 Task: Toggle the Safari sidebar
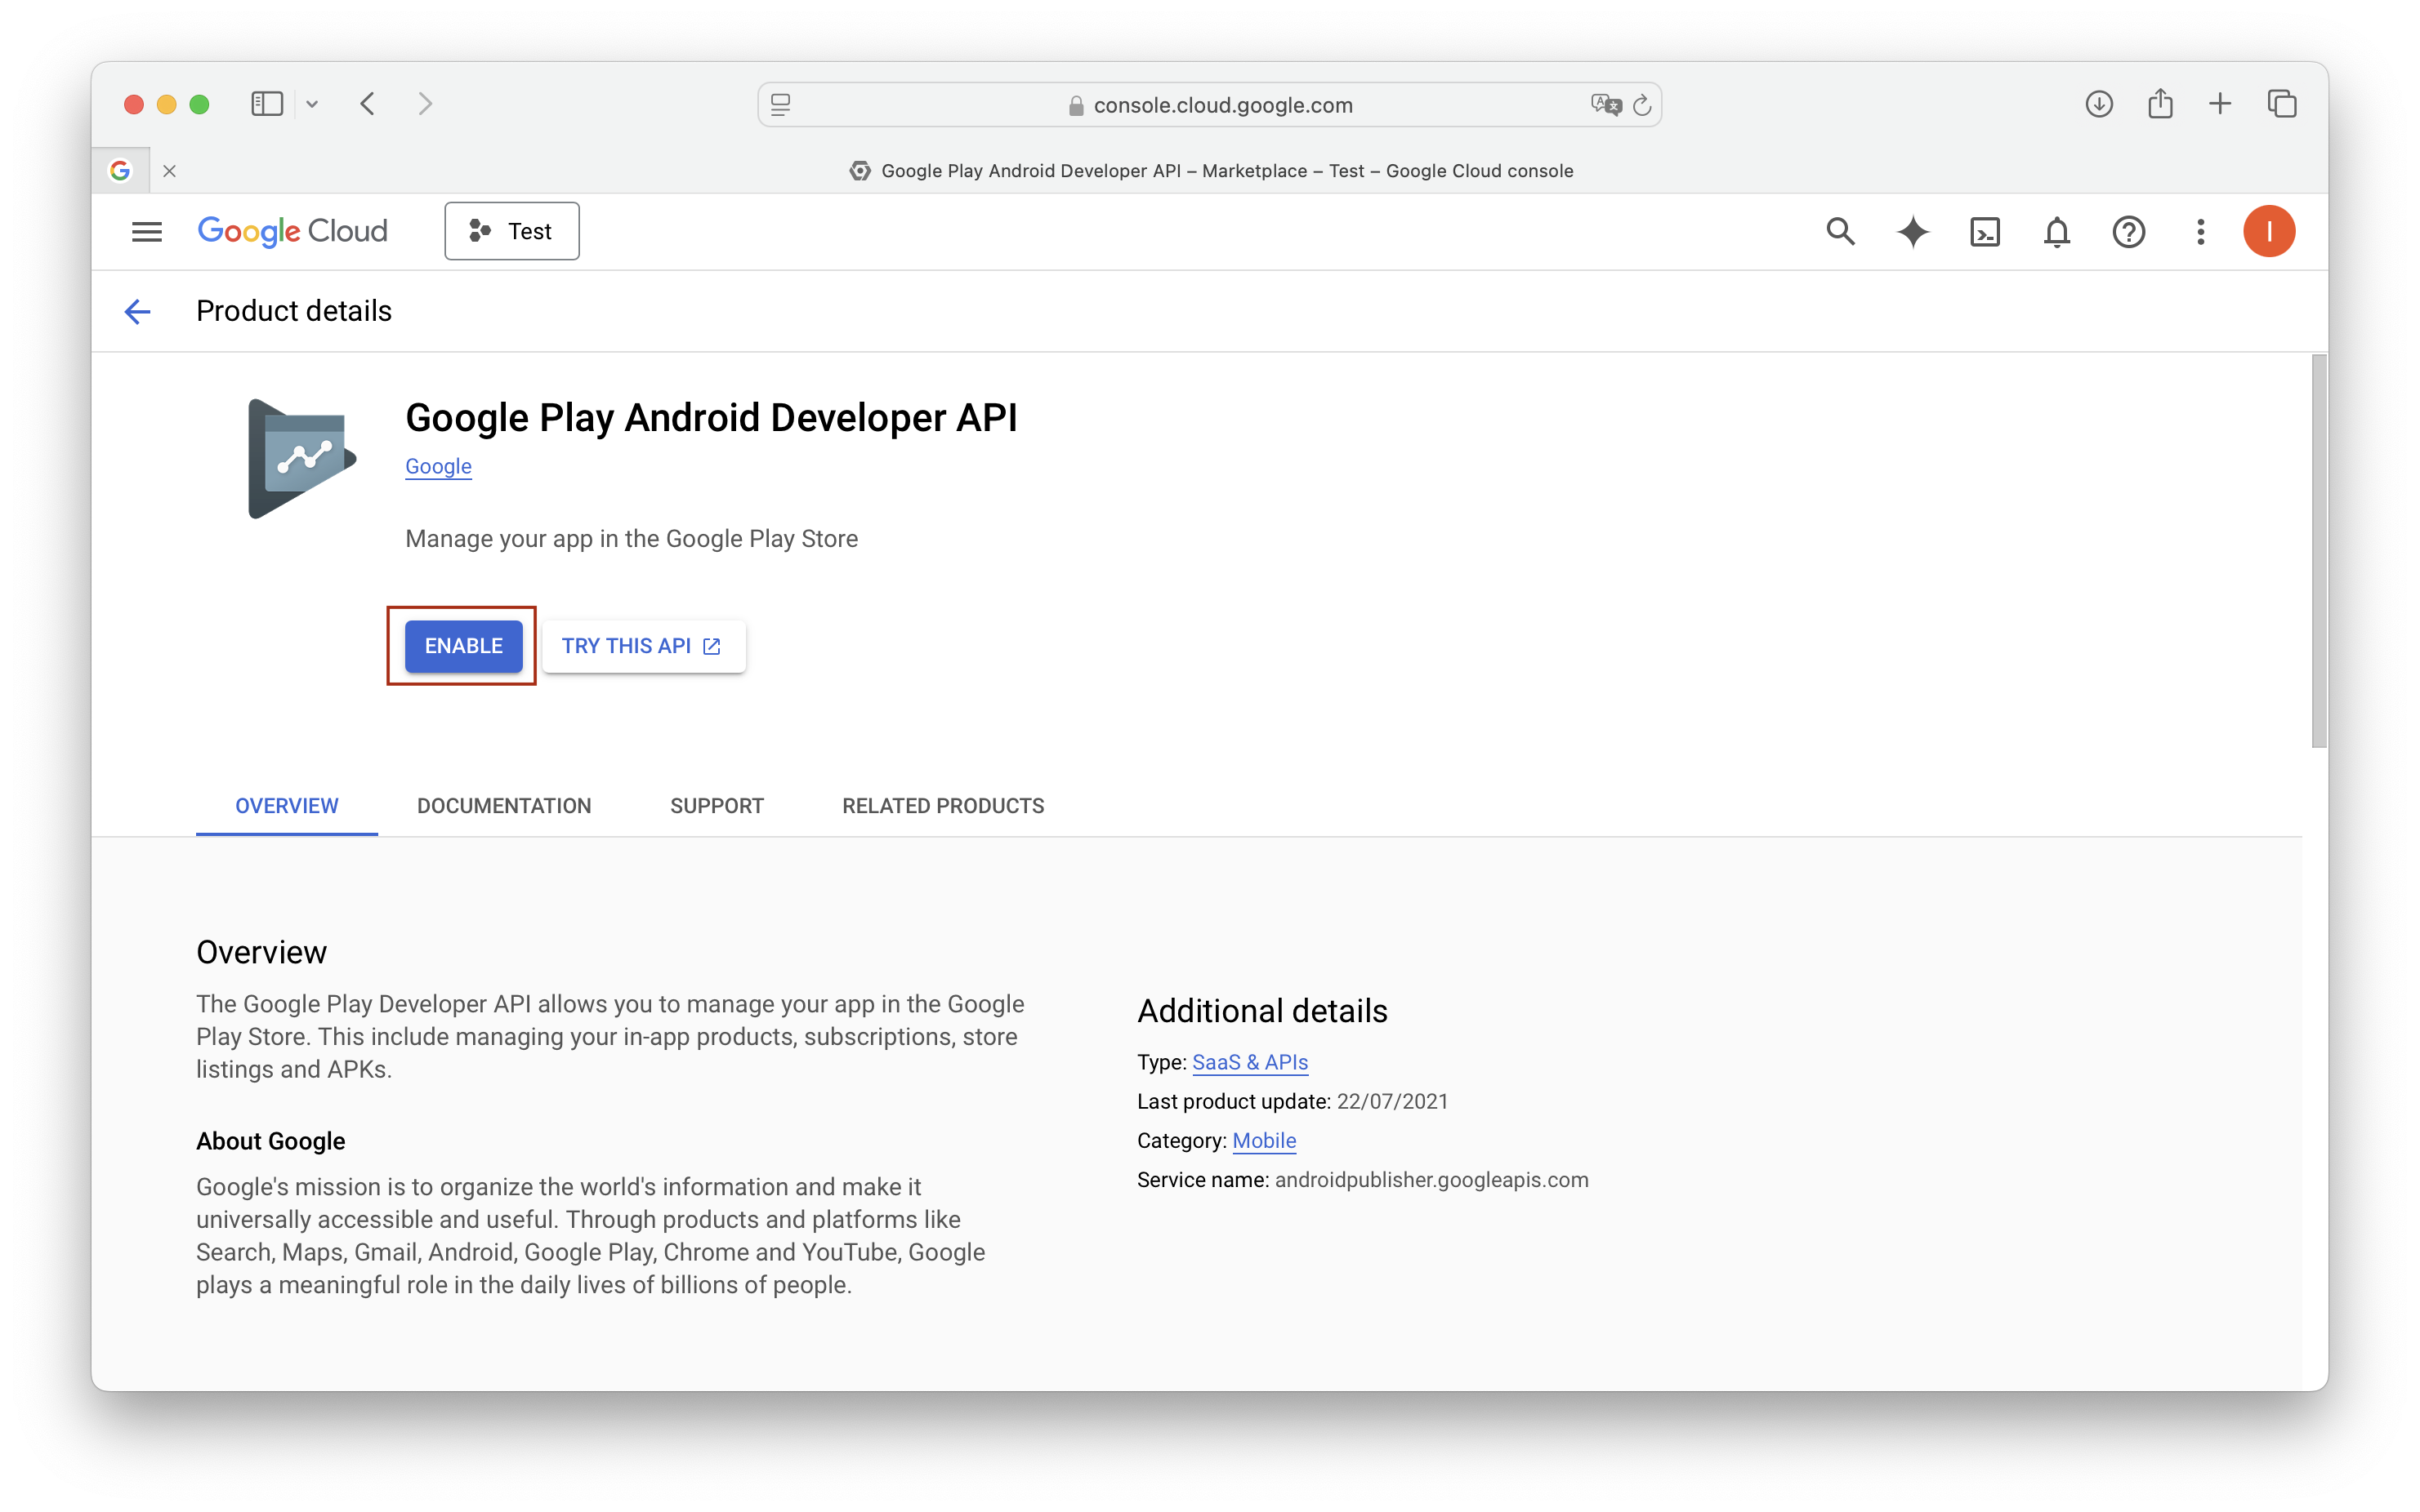[x=266, y=103]
